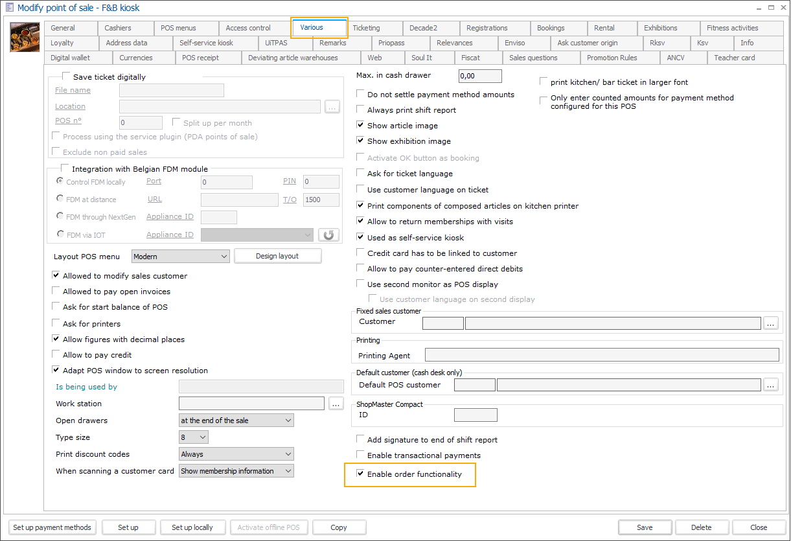The height and width of the screenshot is (541, 791).
Task: Click the Location browse ellipsis button
Action: 332,107
